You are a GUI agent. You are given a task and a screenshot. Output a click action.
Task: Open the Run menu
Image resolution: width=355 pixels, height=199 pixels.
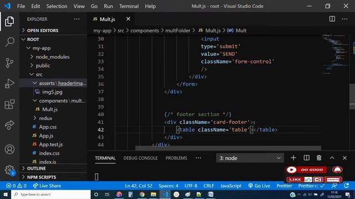[x=108, y=6]
